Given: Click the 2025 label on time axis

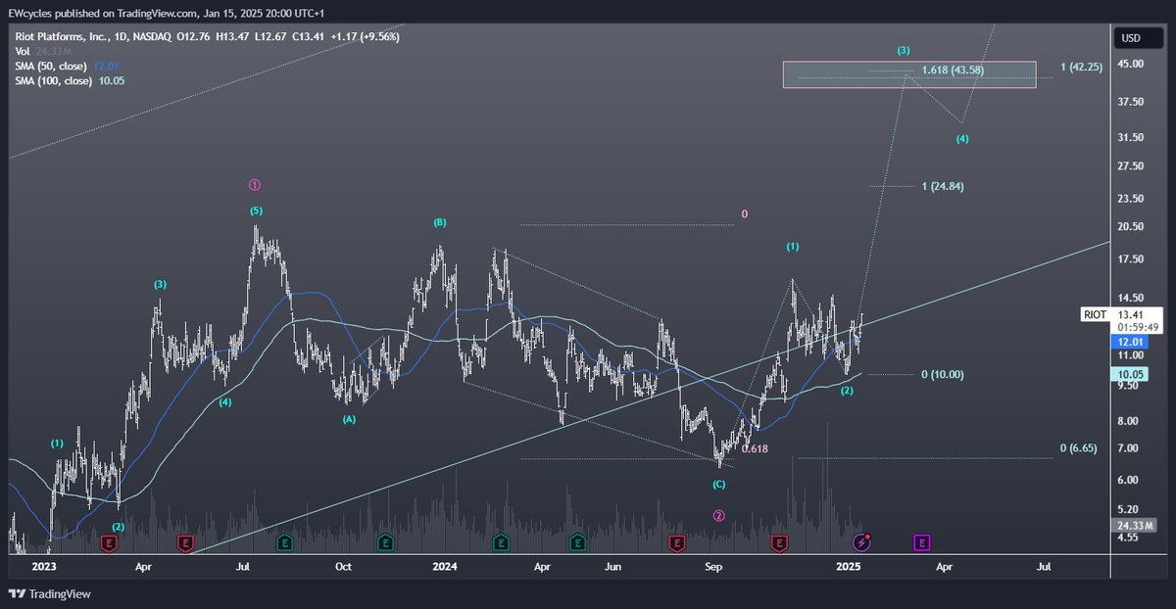Looking at the screenshot, I should [x=849, y=566].
